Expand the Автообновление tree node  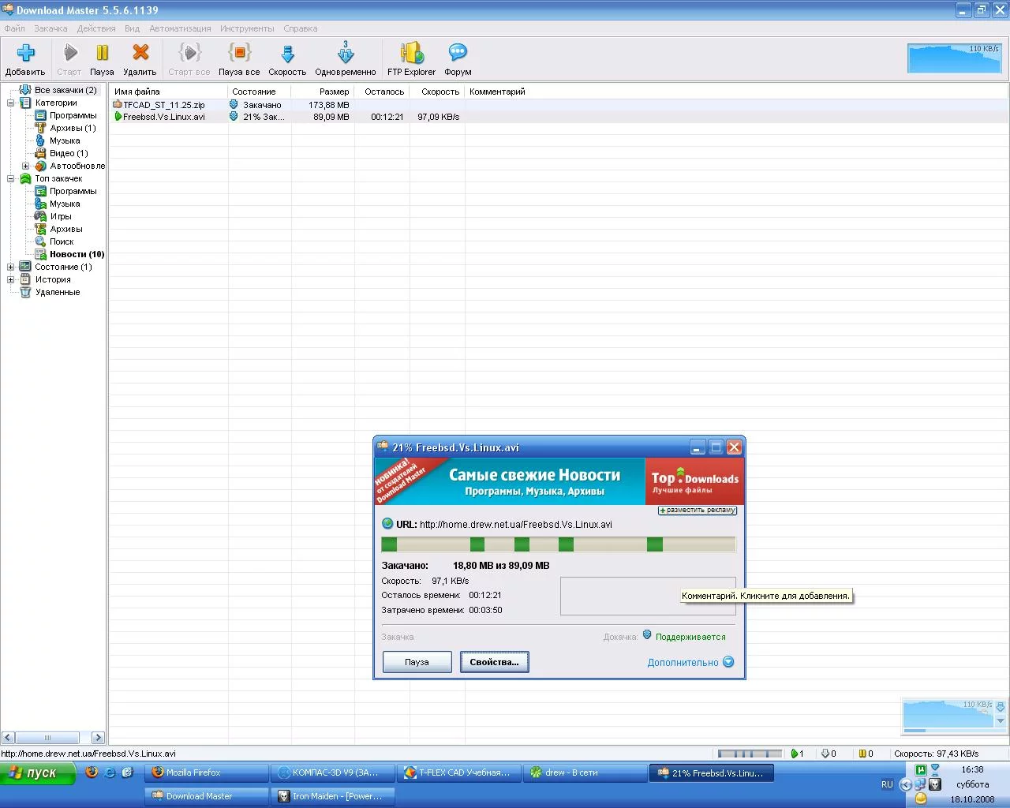[25, 166]
